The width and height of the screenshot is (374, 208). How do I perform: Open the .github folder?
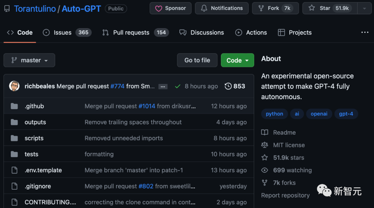pyautogui.click(x=34, y=106)
